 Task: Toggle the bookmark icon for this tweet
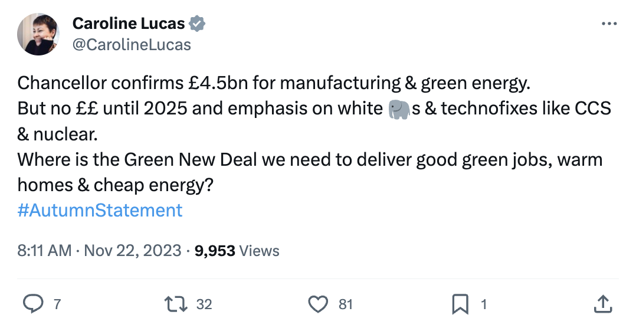460,304
